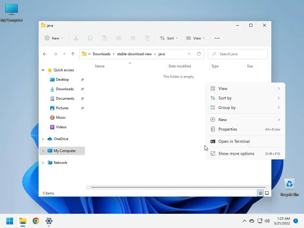Expand the OneDrive tree node

43,139
